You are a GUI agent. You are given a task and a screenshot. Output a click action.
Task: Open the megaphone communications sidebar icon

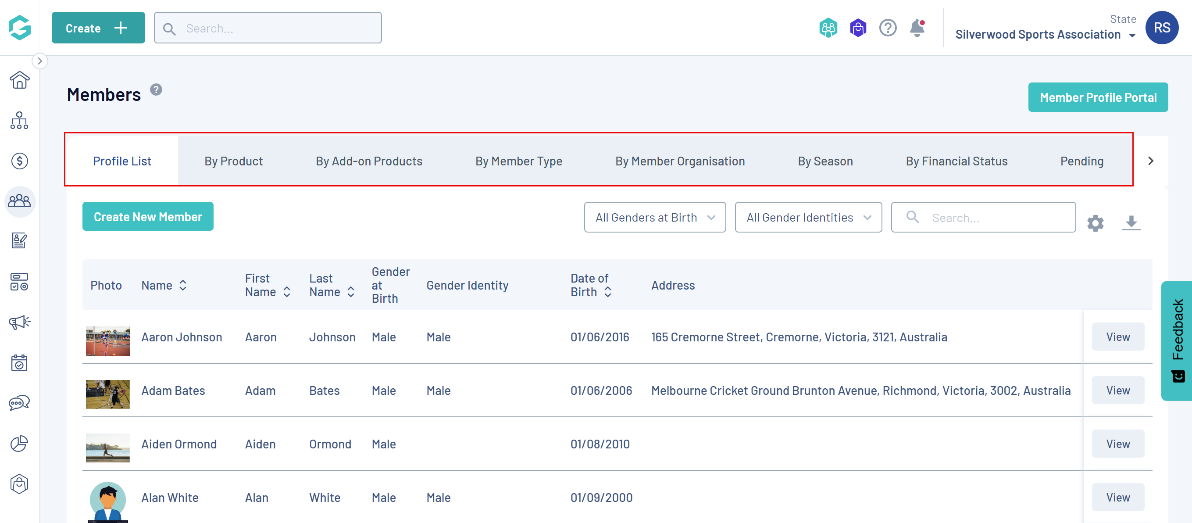point(19,322)
